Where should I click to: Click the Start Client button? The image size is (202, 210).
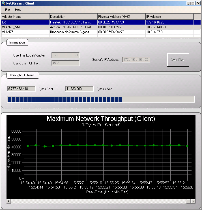[x=178, y=60]
